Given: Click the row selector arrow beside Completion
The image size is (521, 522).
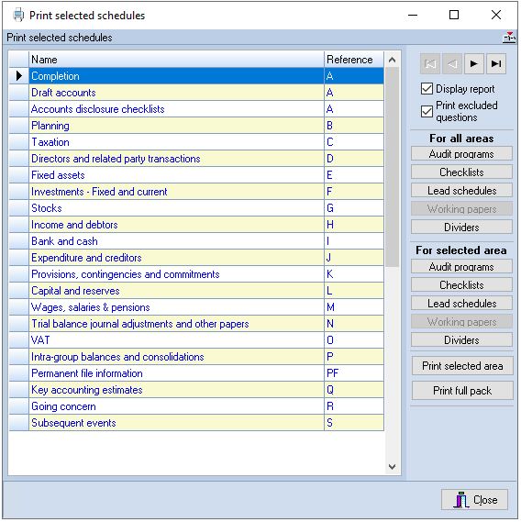Looking at the screenshot, I should pos(19,76).
